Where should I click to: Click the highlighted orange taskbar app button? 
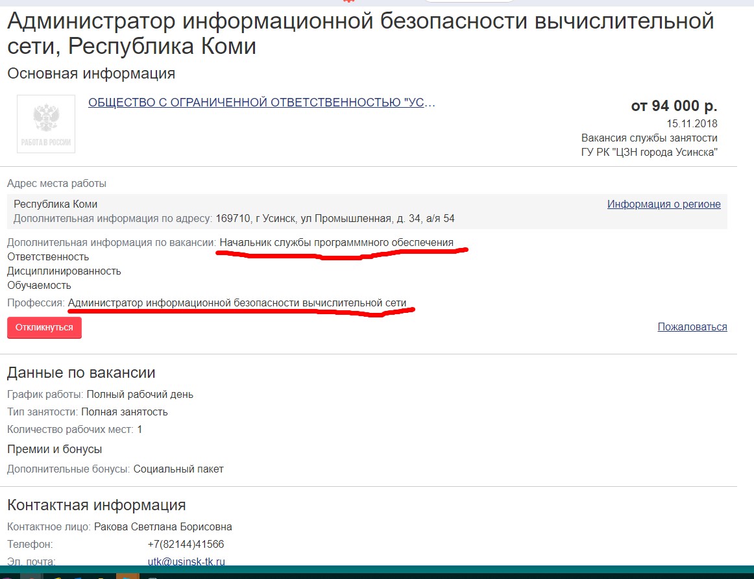point(127,575)
